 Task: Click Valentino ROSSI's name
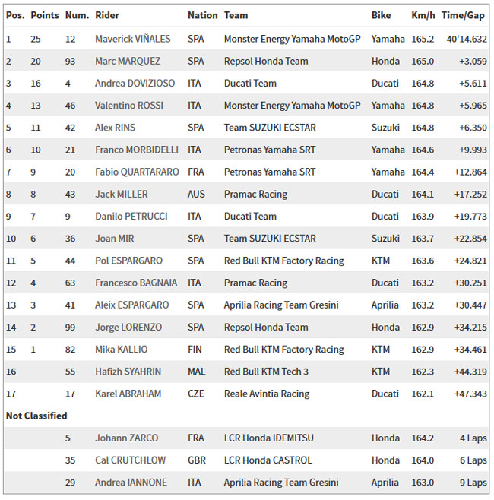pos(129,106)
